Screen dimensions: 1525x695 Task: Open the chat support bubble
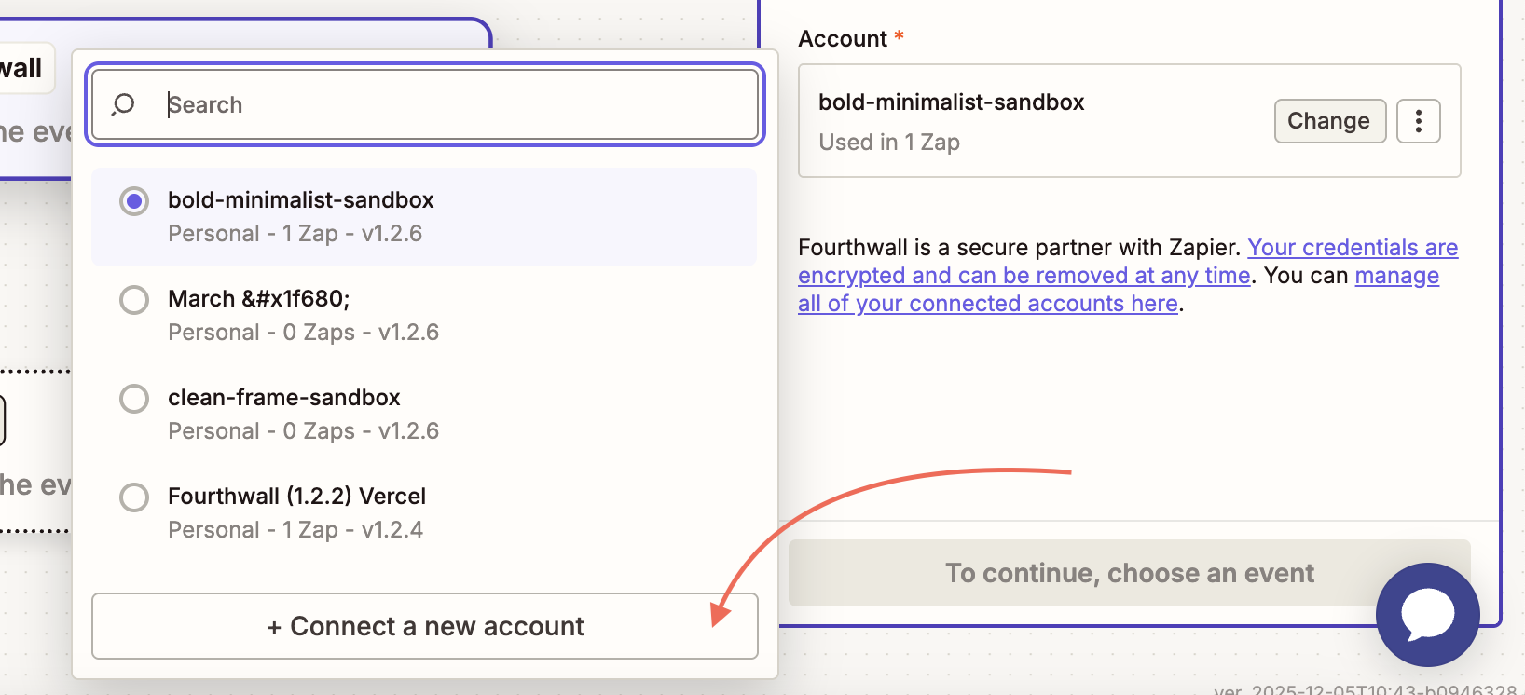[x=1427, y=614]
